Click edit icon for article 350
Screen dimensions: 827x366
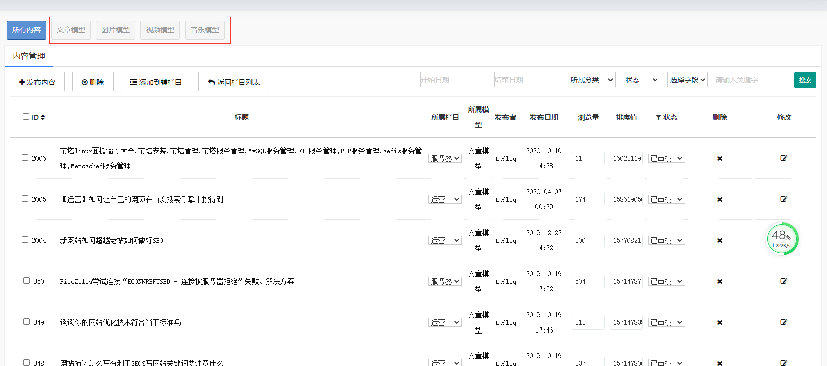tap(784, 281)
